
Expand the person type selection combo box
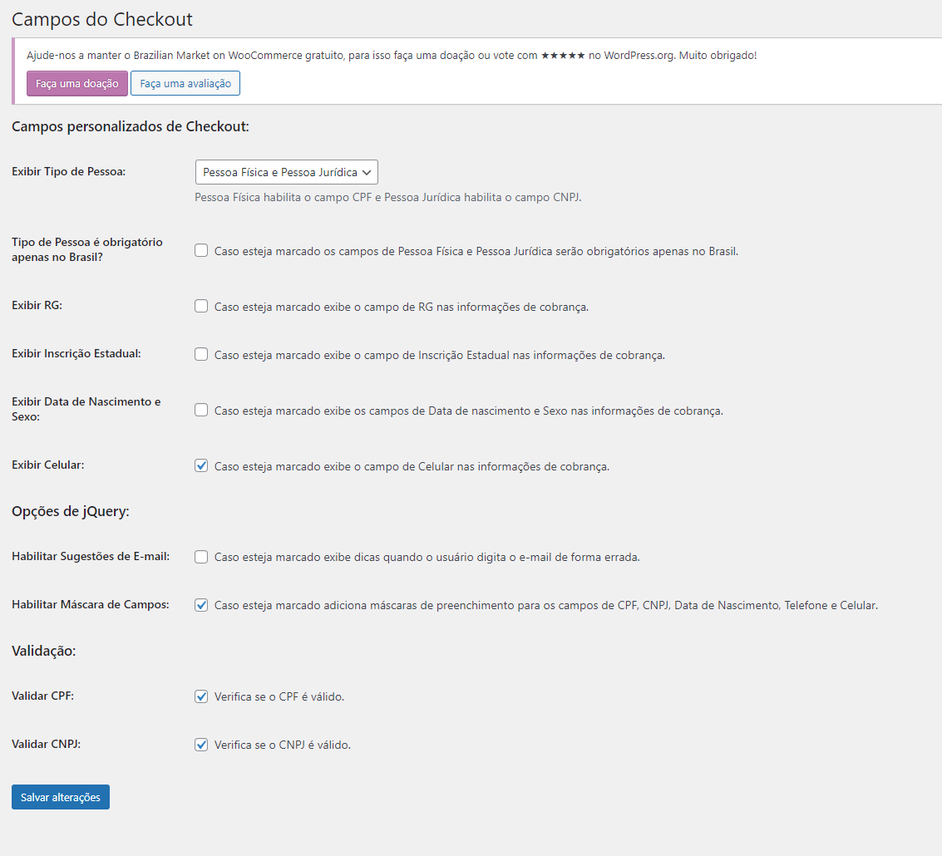[286, 171]
